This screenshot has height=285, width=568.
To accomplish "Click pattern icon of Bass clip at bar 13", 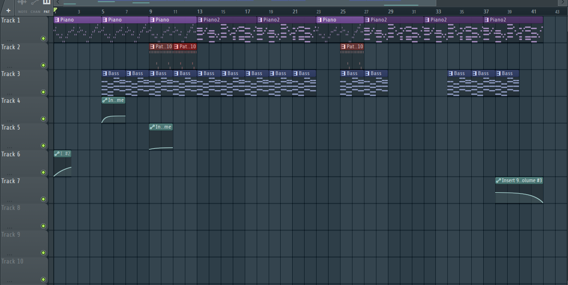I will [x=200, y=74].
